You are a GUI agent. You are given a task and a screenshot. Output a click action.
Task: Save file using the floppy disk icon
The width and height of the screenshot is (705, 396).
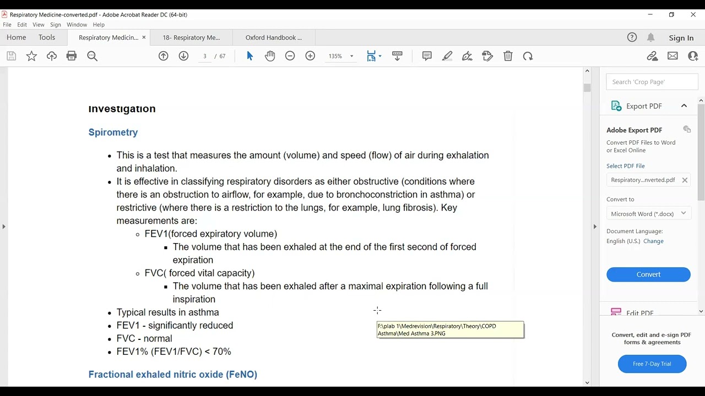click(11, 56)
